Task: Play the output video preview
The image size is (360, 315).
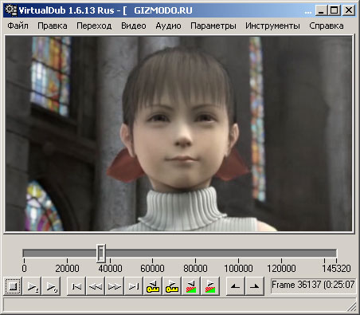Action: pyautogui.click(x=51, y=286)
